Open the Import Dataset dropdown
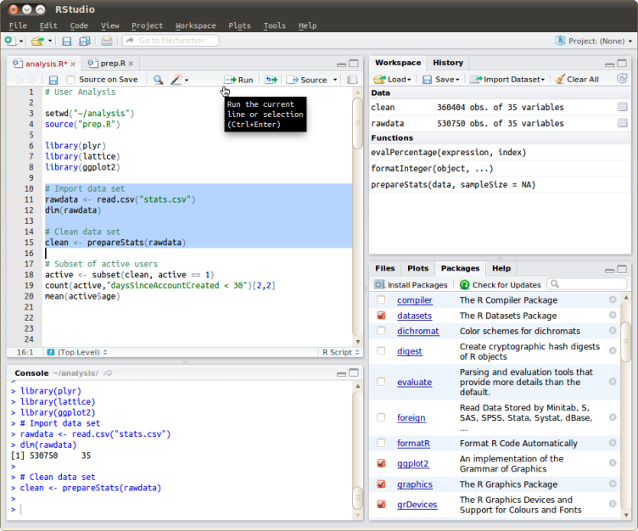Screen dimensions: 638x531 point(507,79)
